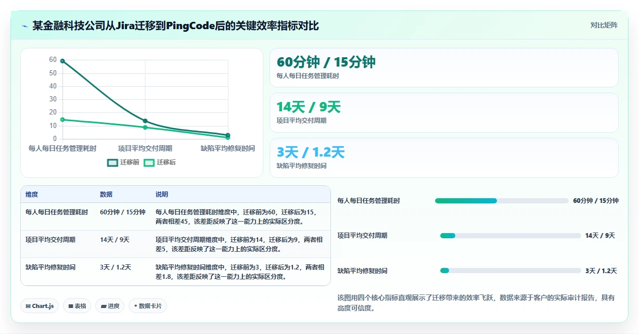Click description text mentioning 两者相差5
Screen dimensions: 639x334
click(x=239, y=244)
